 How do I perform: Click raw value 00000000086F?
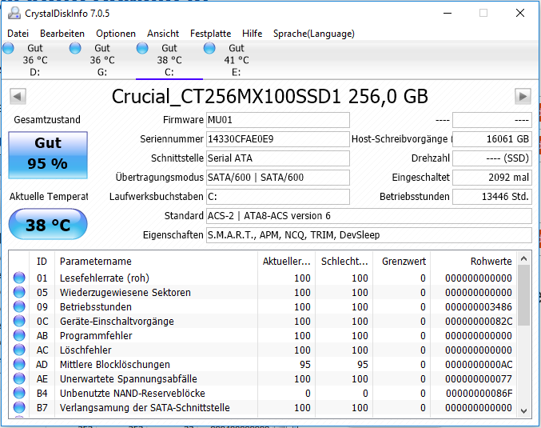coord(479,394)
